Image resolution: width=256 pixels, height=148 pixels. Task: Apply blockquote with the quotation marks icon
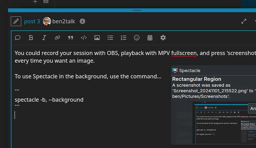(70, 38)
